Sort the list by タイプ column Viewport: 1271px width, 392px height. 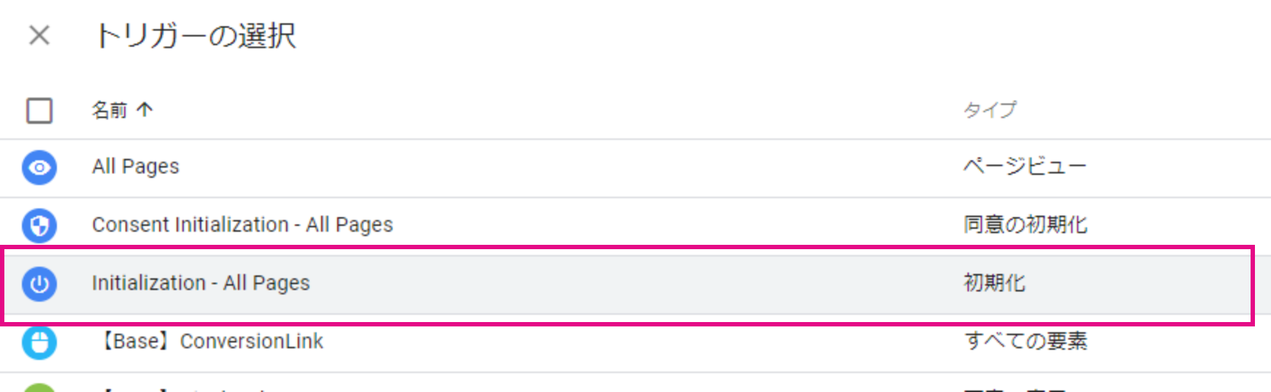click(x=989, y=110)
